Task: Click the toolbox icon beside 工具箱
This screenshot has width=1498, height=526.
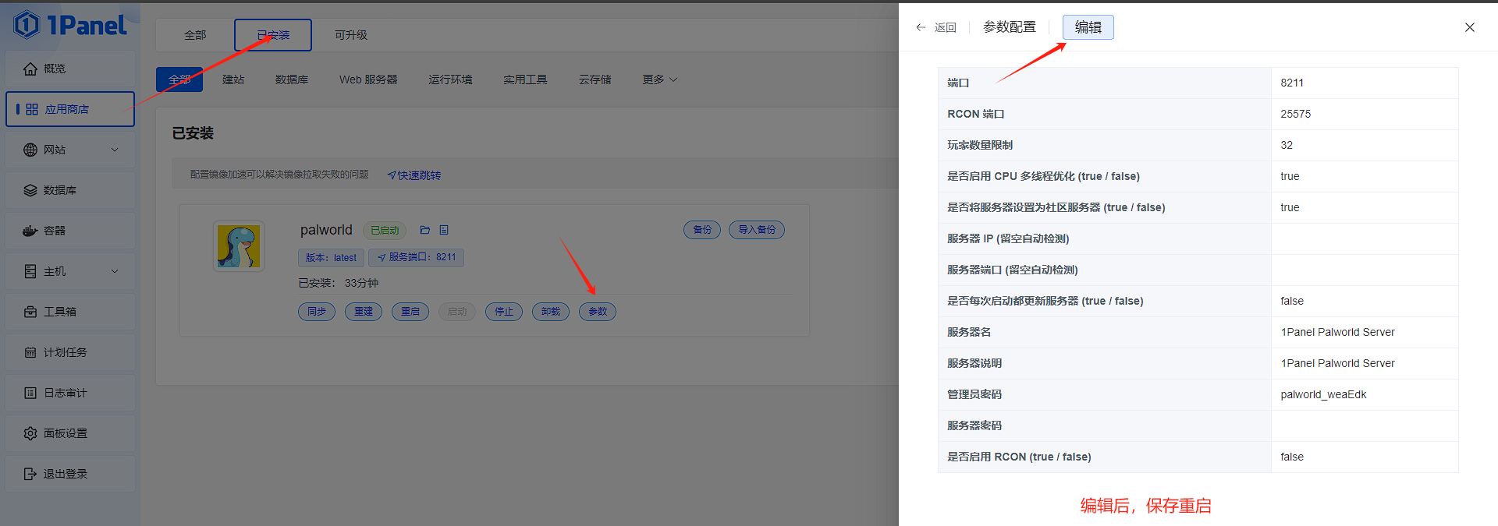Action: coord(30,312)
